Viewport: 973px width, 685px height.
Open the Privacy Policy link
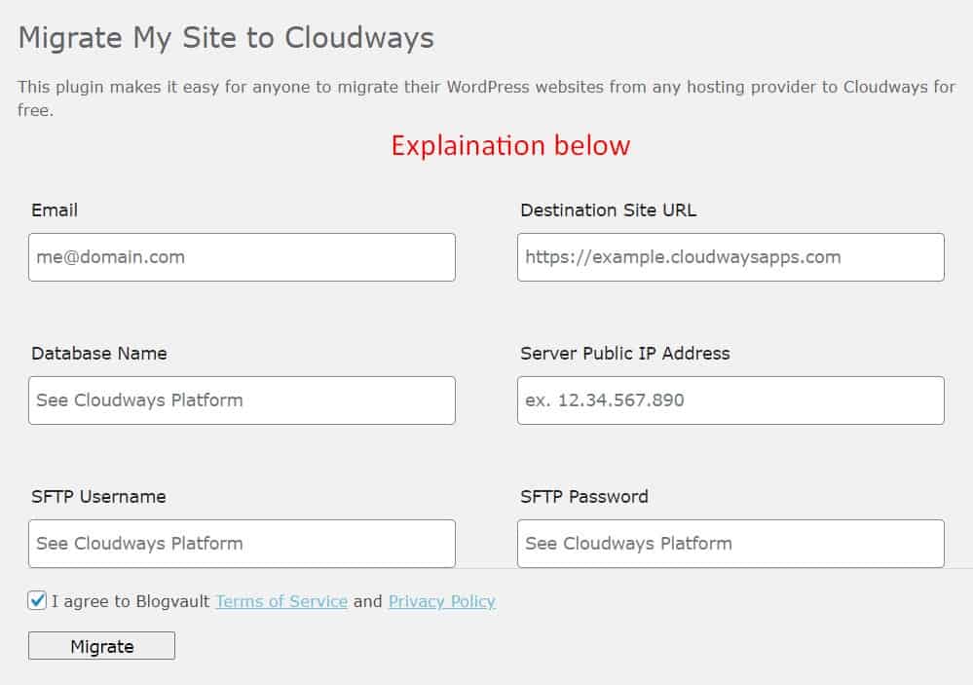click(x=442, y=601)
